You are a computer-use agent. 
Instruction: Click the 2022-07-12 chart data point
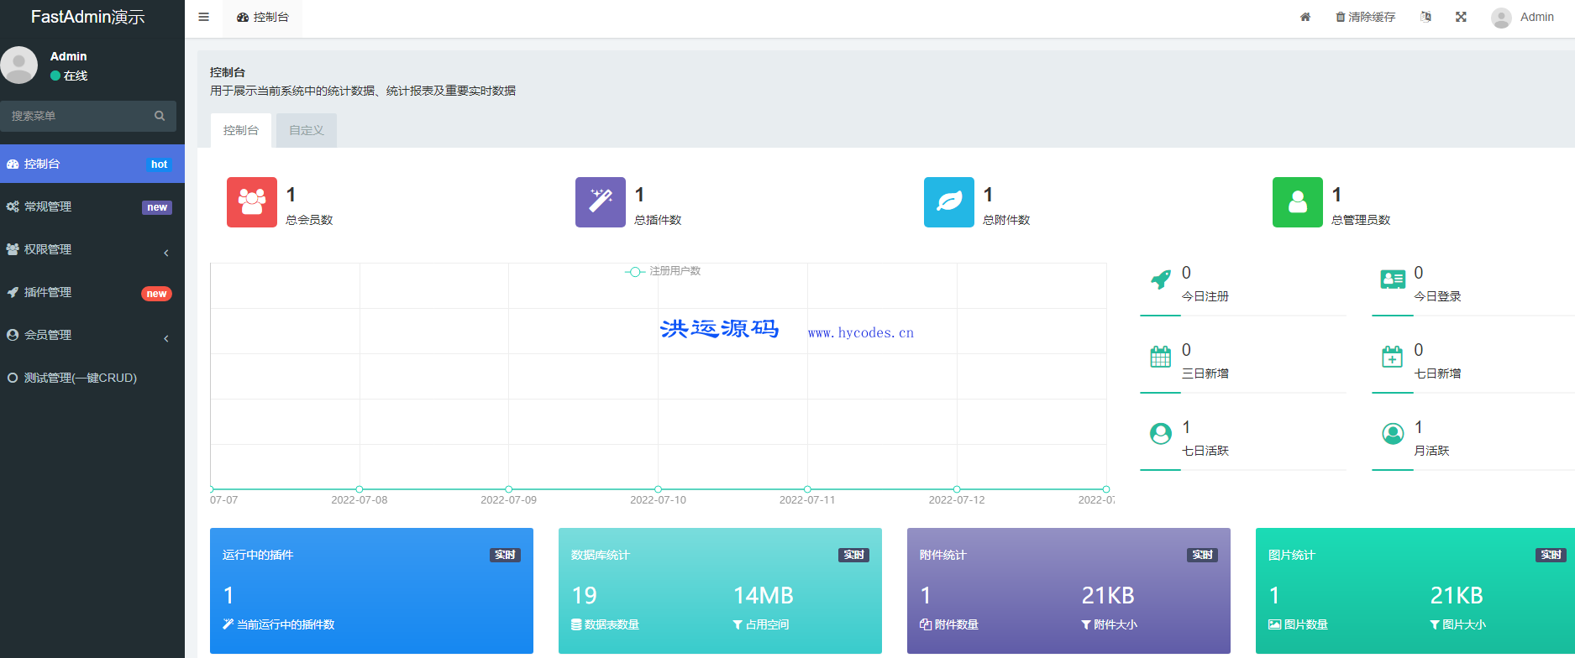(957, 489)
